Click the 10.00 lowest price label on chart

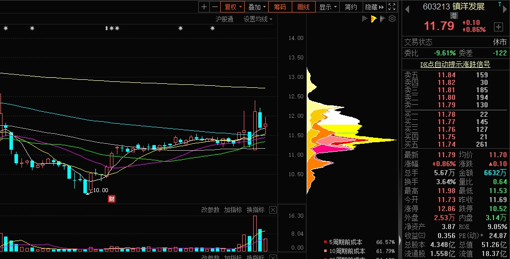(x=100, y=190)
